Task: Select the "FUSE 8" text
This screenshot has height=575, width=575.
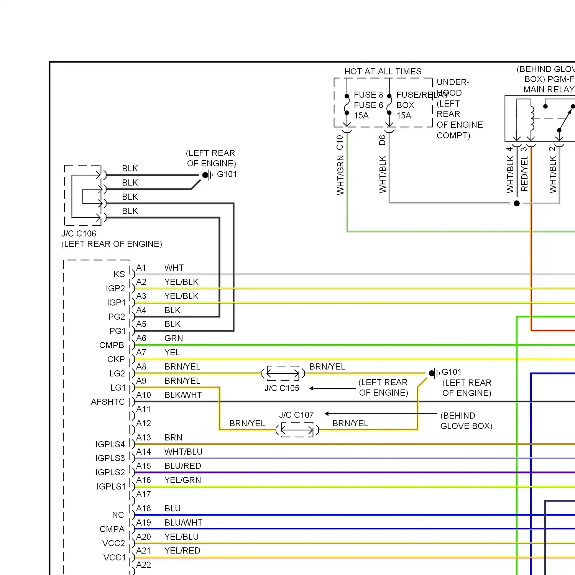Action: pyautogui.click(x=368, y=95)
